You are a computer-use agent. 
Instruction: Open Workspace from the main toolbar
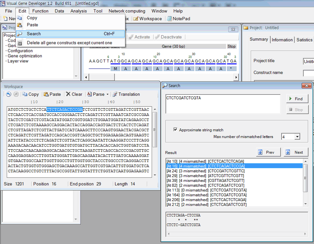[x=147, y=19]
